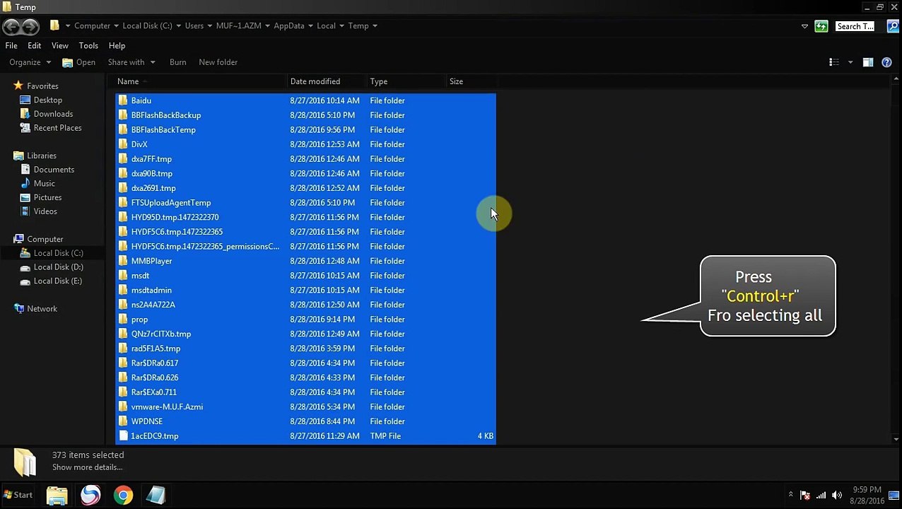The image size is (902, 509).
Task: Expand the AppData breadcrumb arrow
Action: pos(310,26)
